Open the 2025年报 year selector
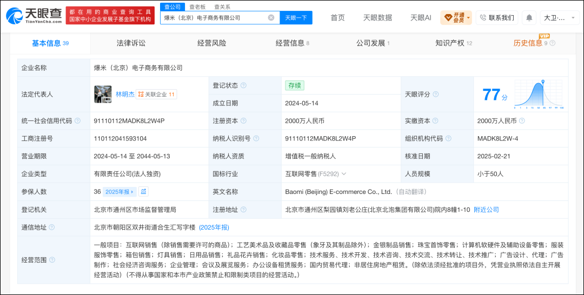The image size is (584, 295). click(120, 192)
